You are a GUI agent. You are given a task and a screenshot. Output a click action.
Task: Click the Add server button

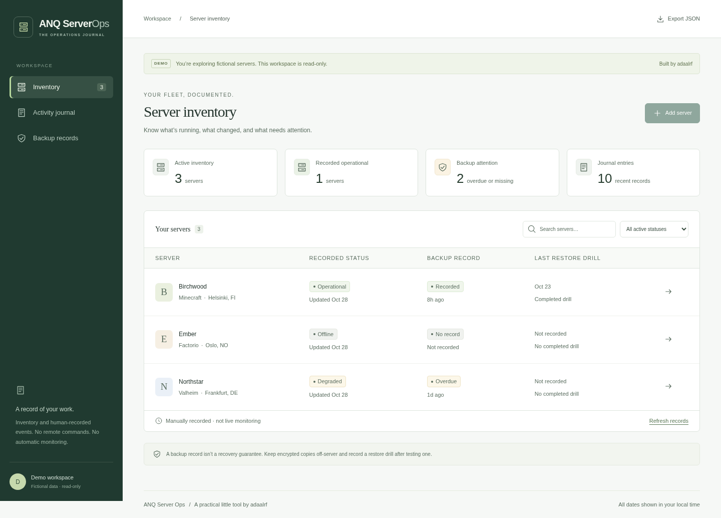(x=672, y=113)
